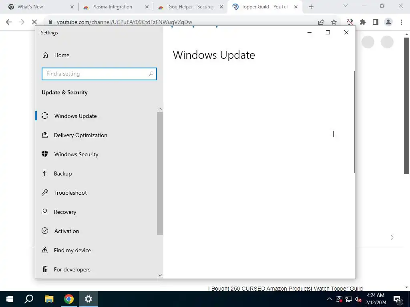Viewport: 410px width, 307px height.
Task: Click Settings gear in taskbar
Action: click(x=88, y=299)
